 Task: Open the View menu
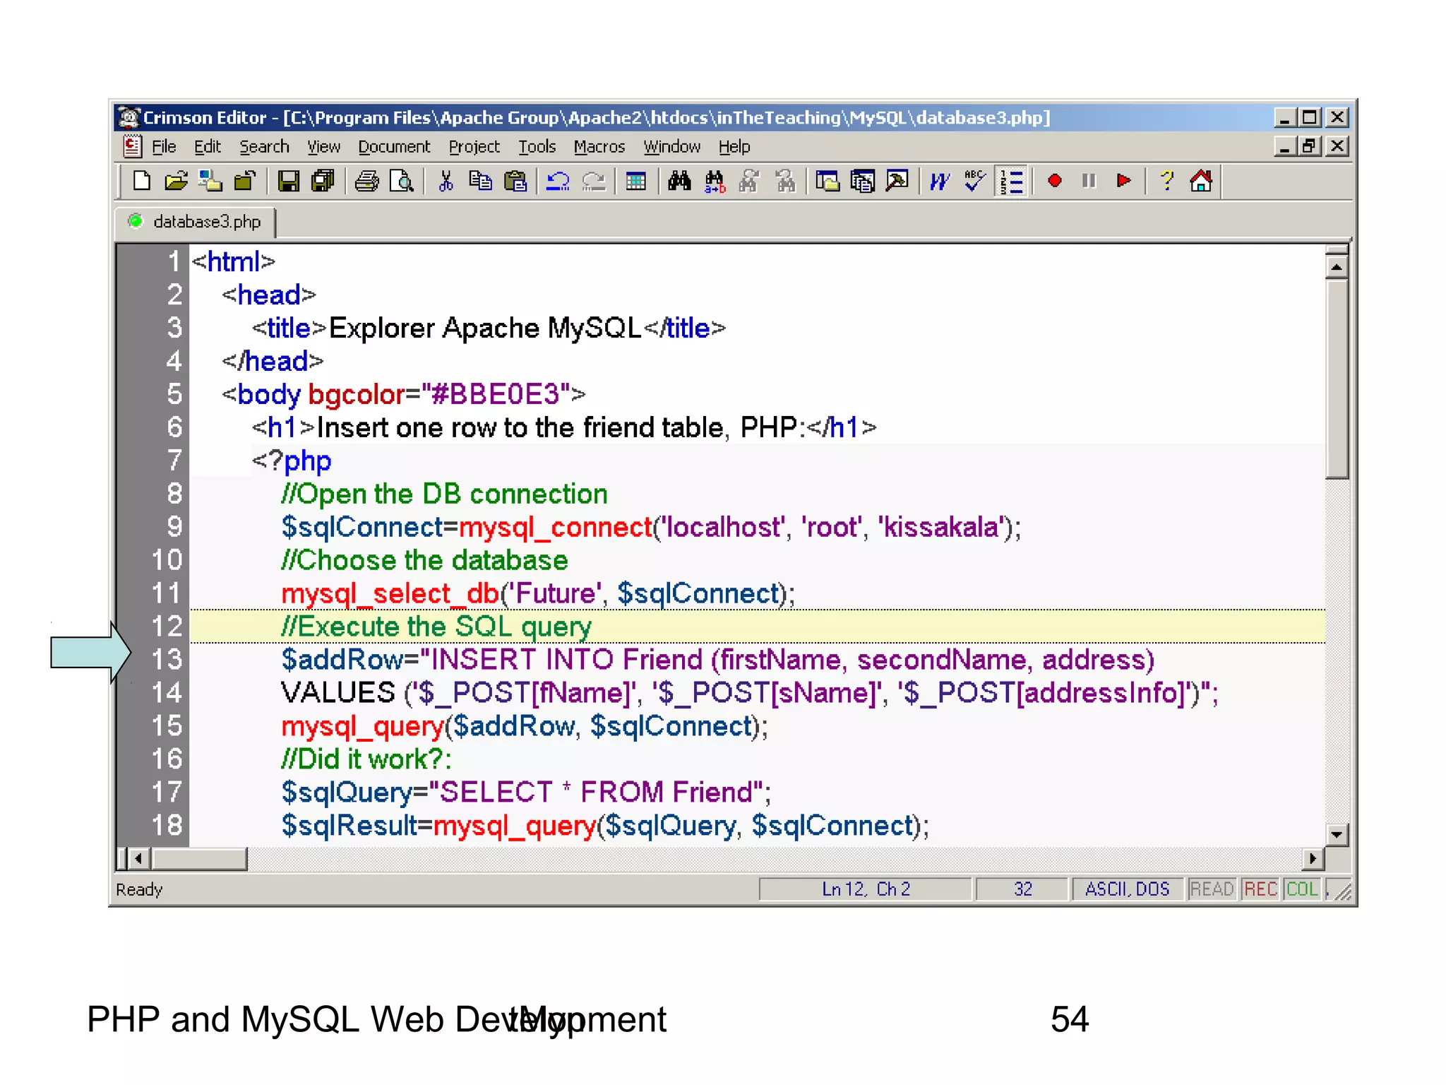323,147
